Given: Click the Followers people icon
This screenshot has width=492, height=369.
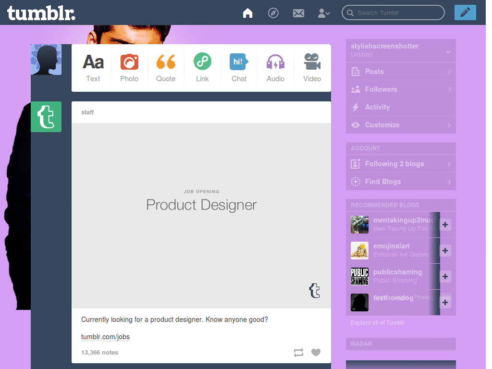Looking at the screenshot, I should [355, 89].
